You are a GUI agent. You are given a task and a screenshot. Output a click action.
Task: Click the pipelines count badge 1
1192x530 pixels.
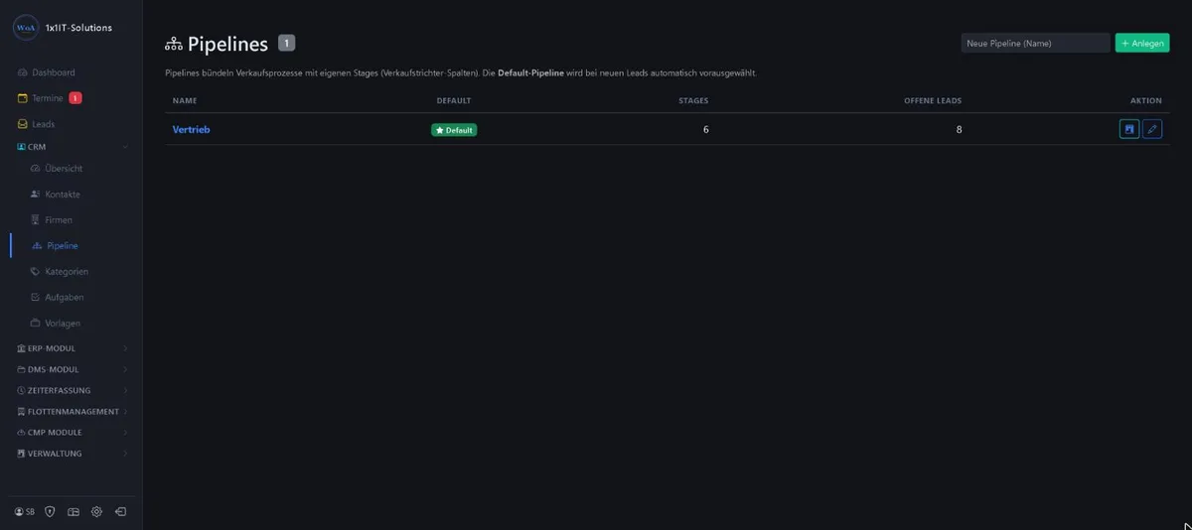pyautogui.click(x=286, y=43)
